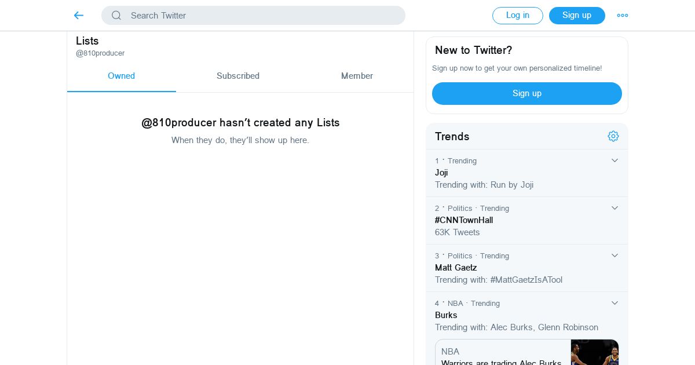Click the Search Twitter input field
Screen dimensions: 695x365
click(x=261, y=16)
